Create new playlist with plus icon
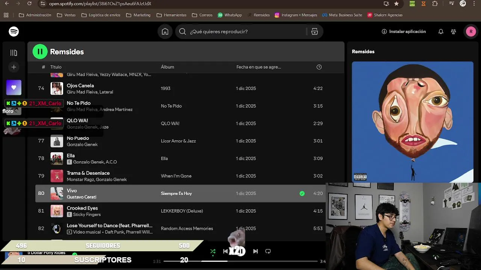 tap(14, 67)
